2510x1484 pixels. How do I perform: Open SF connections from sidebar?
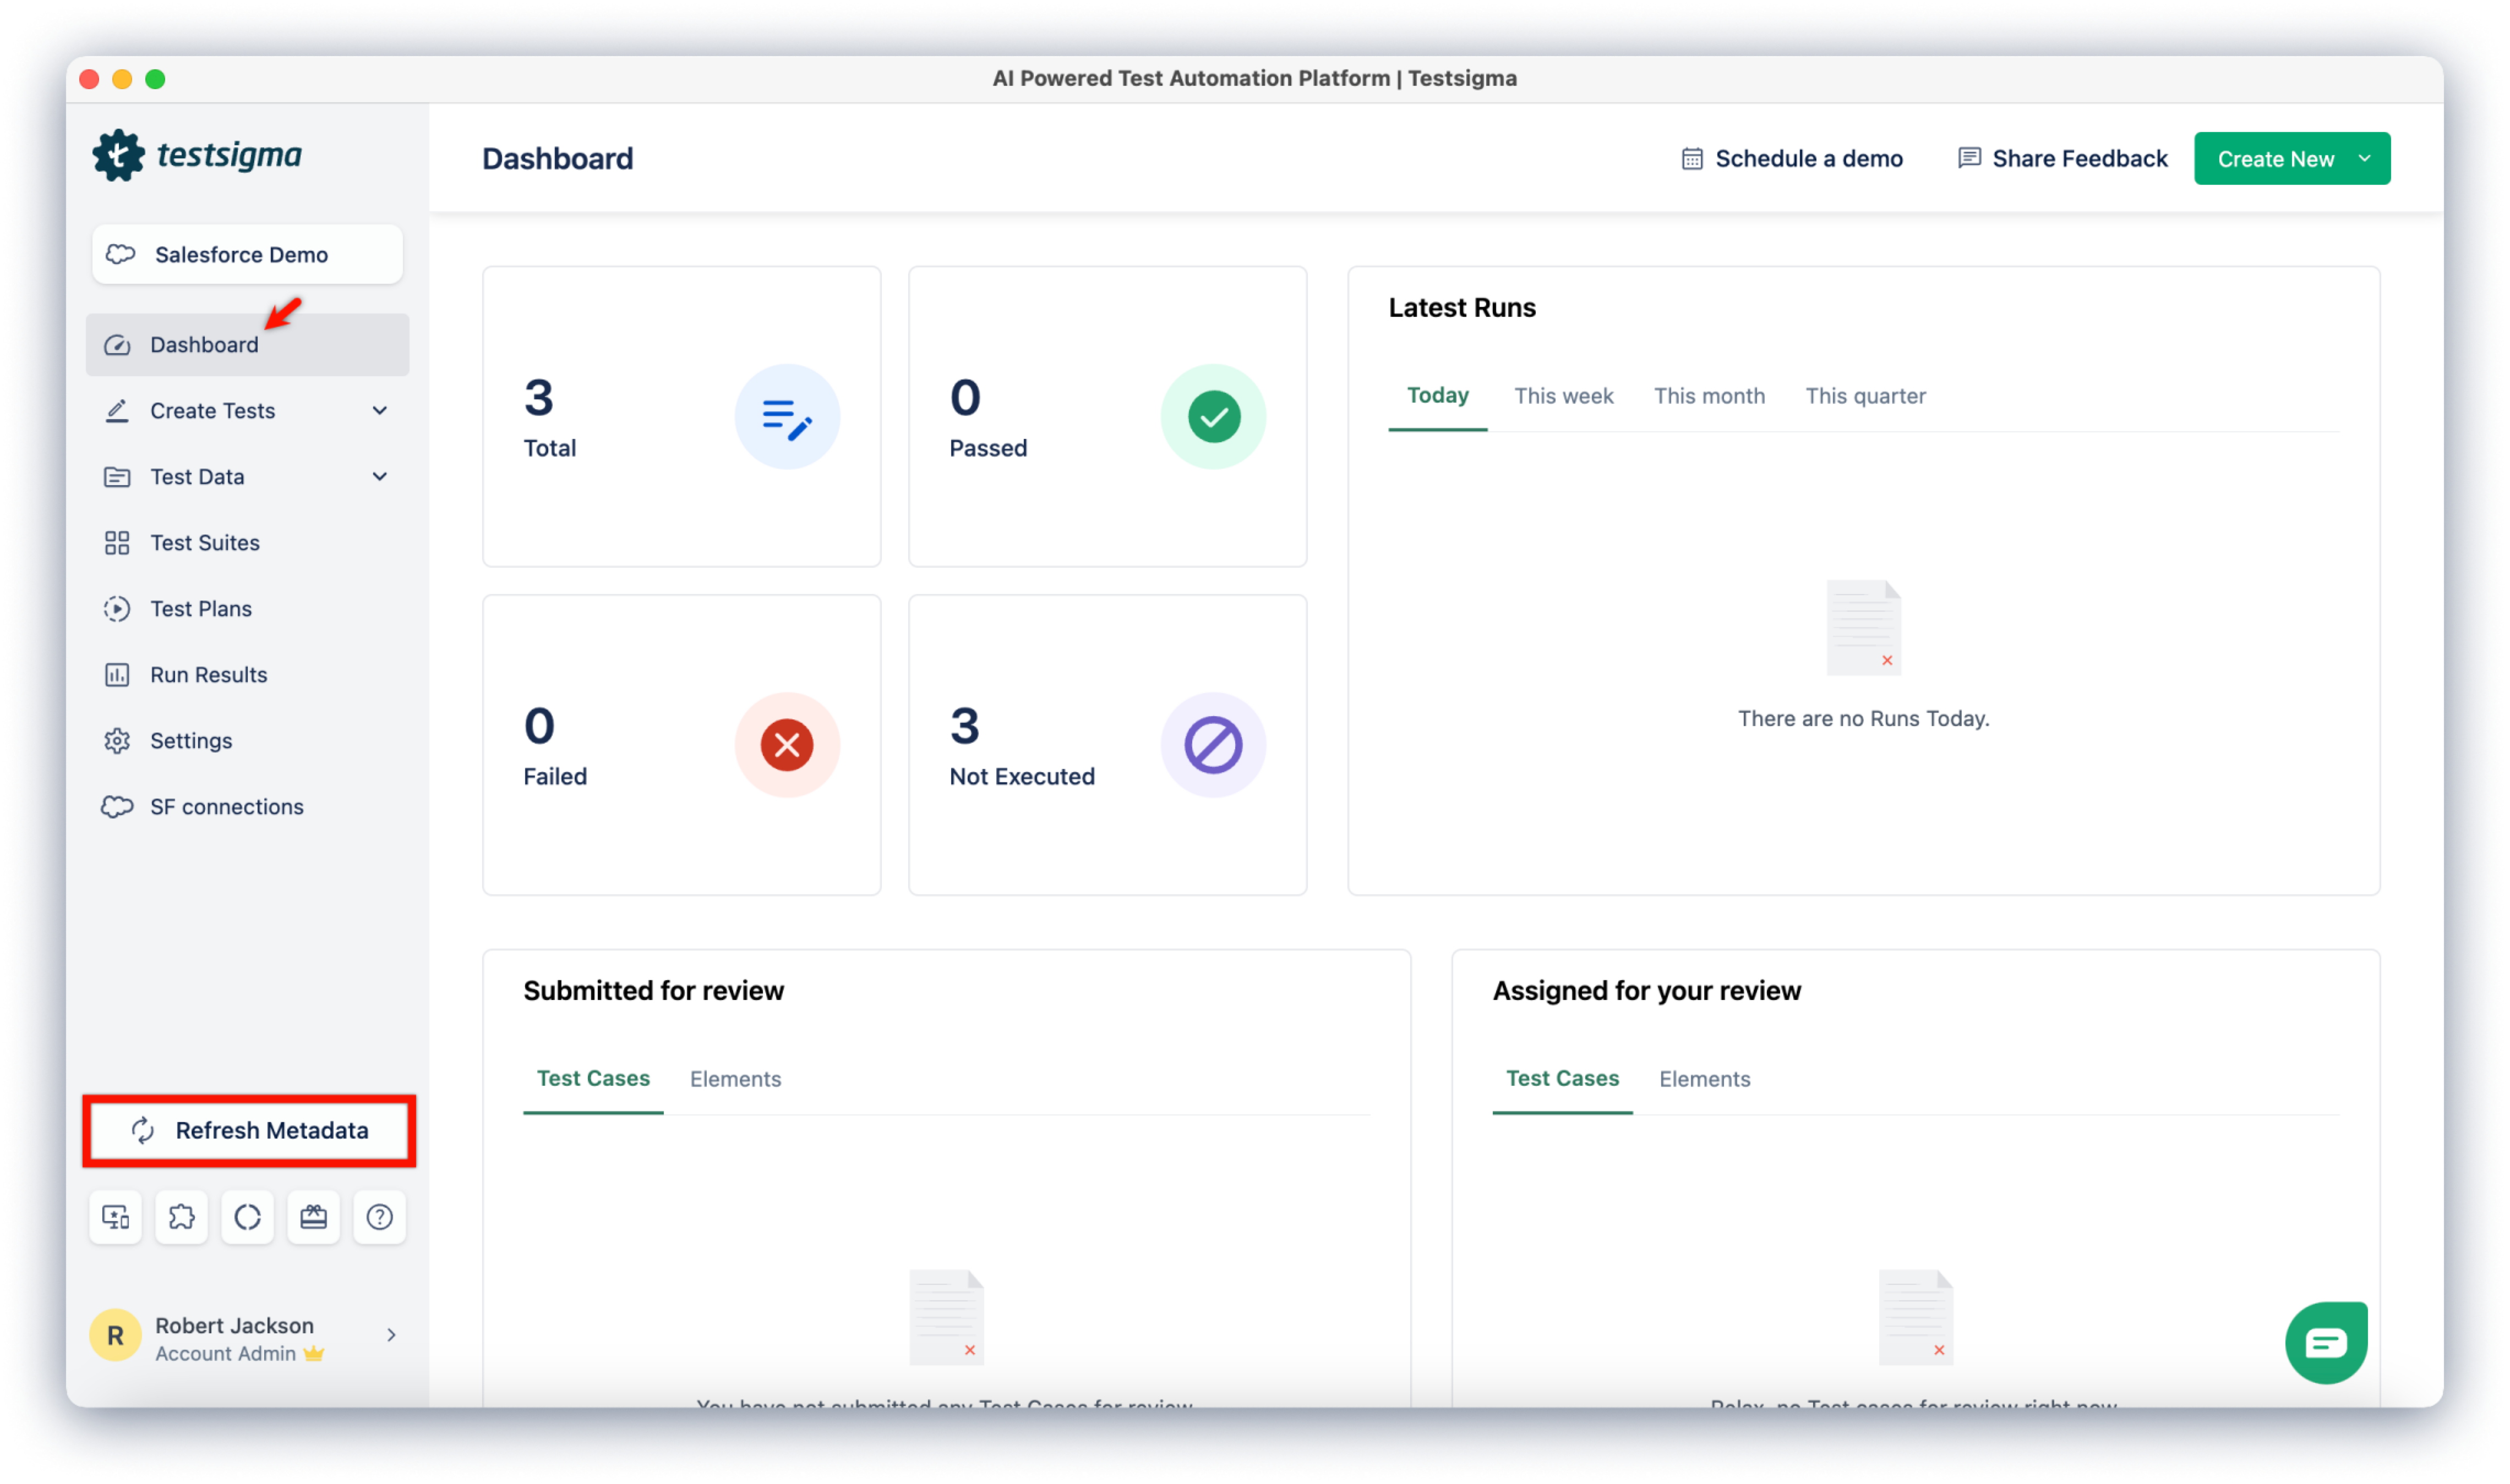(x=247, y=807)
